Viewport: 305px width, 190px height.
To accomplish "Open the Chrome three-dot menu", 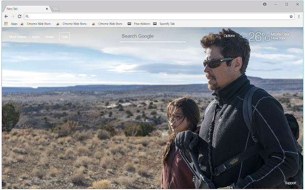I will click(299, 17).
